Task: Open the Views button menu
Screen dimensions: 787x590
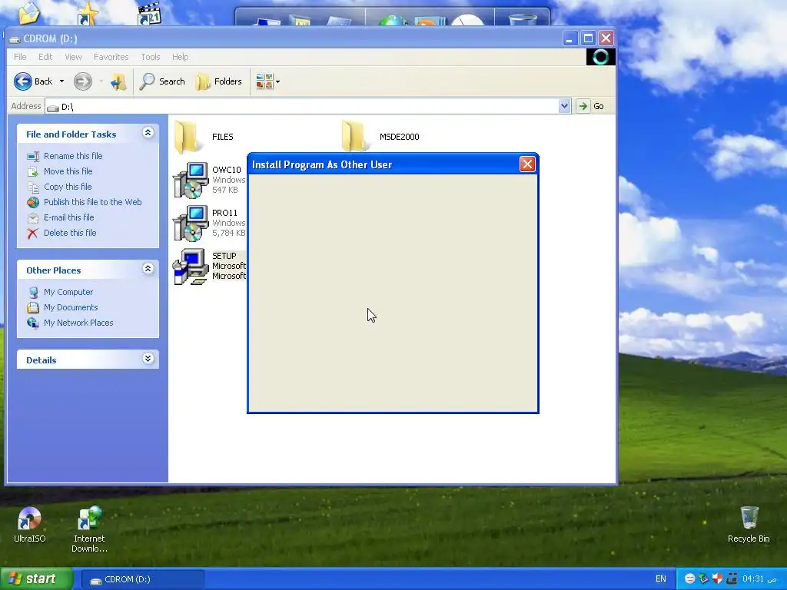Action: 267,81
